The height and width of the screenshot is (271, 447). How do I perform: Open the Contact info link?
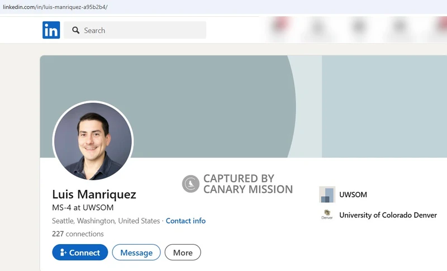click(186, 221)
